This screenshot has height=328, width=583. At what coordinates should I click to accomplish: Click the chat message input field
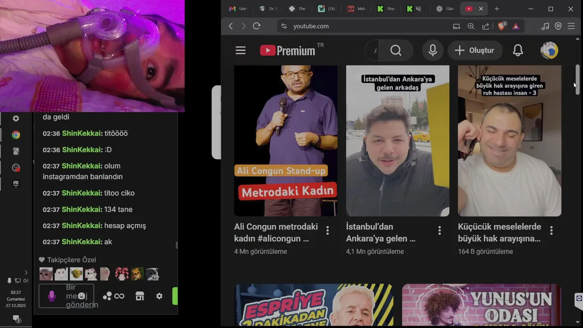66,296
